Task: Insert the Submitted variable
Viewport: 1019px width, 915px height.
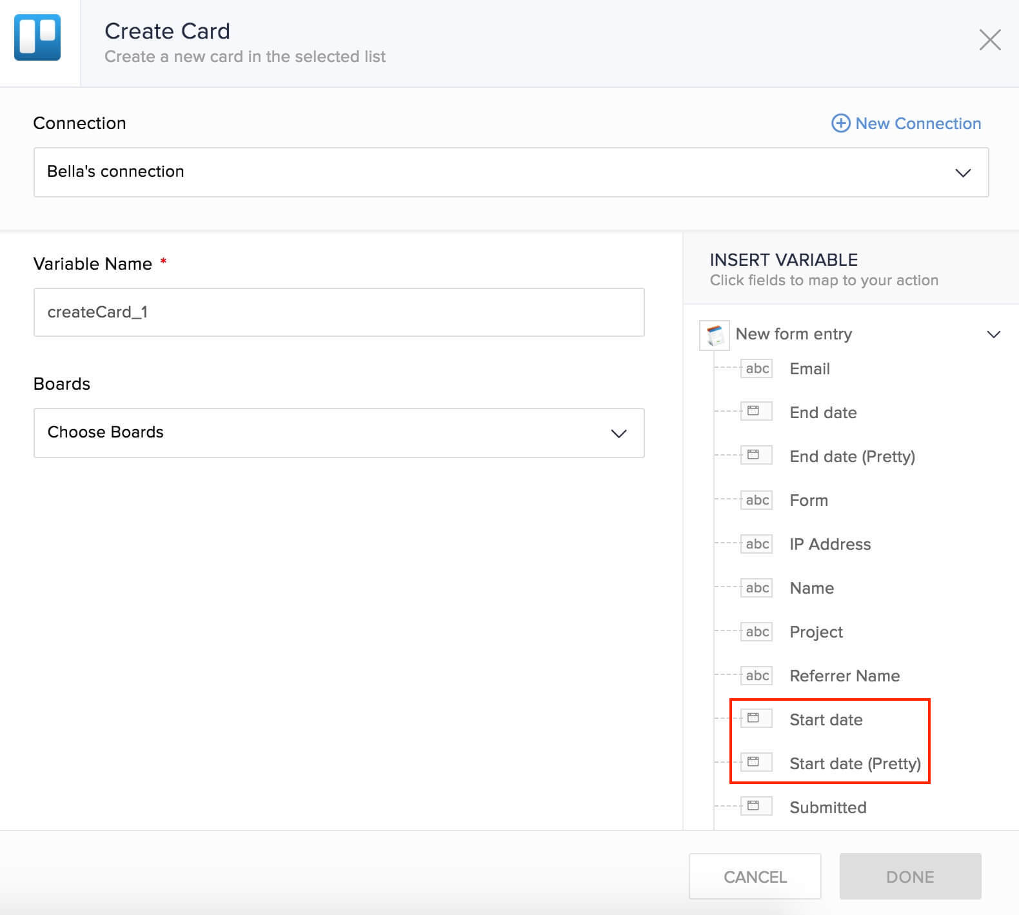Action: 827,807
